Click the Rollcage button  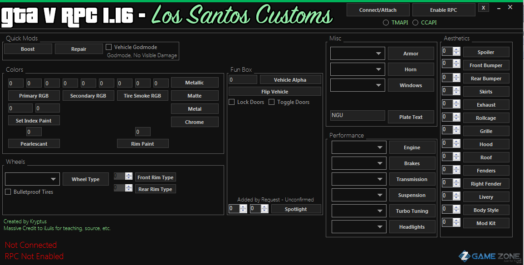tap(486, 118)
